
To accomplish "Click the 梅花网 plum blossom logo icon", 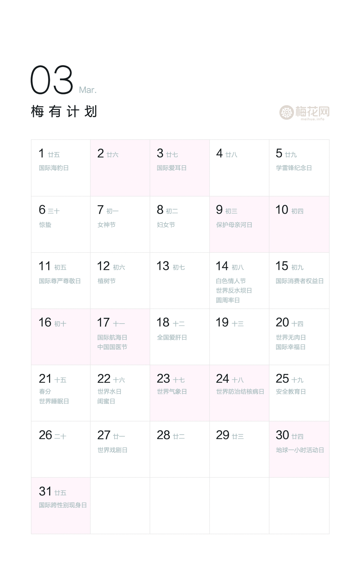I will point(286,112).
